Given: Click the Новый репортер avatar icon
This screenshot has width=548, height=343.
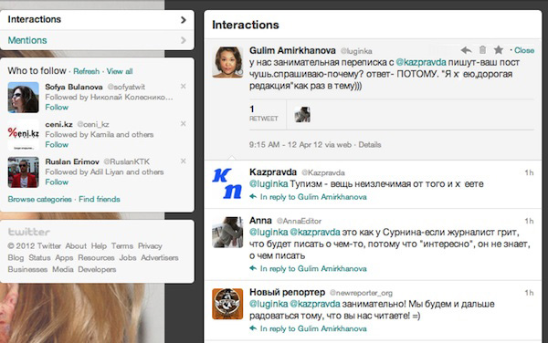Looking at the screenshot, I should 227,304.
